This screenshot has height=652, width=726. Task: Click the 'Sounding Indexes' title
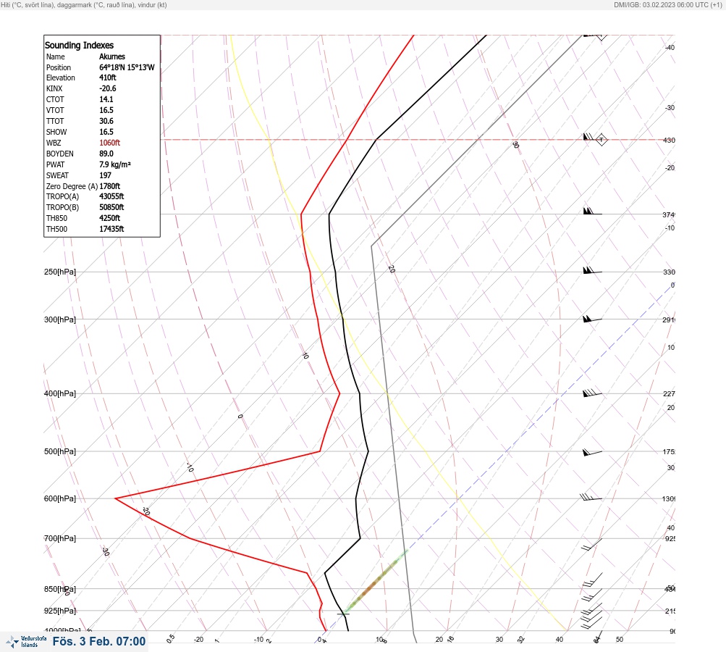tap(79, 46)
